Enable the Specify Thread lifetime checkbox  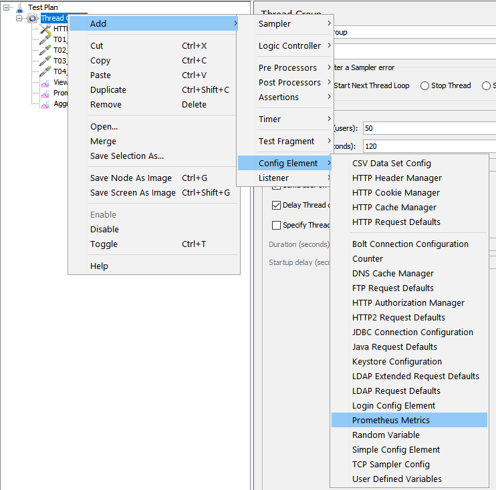click(276, 225)
